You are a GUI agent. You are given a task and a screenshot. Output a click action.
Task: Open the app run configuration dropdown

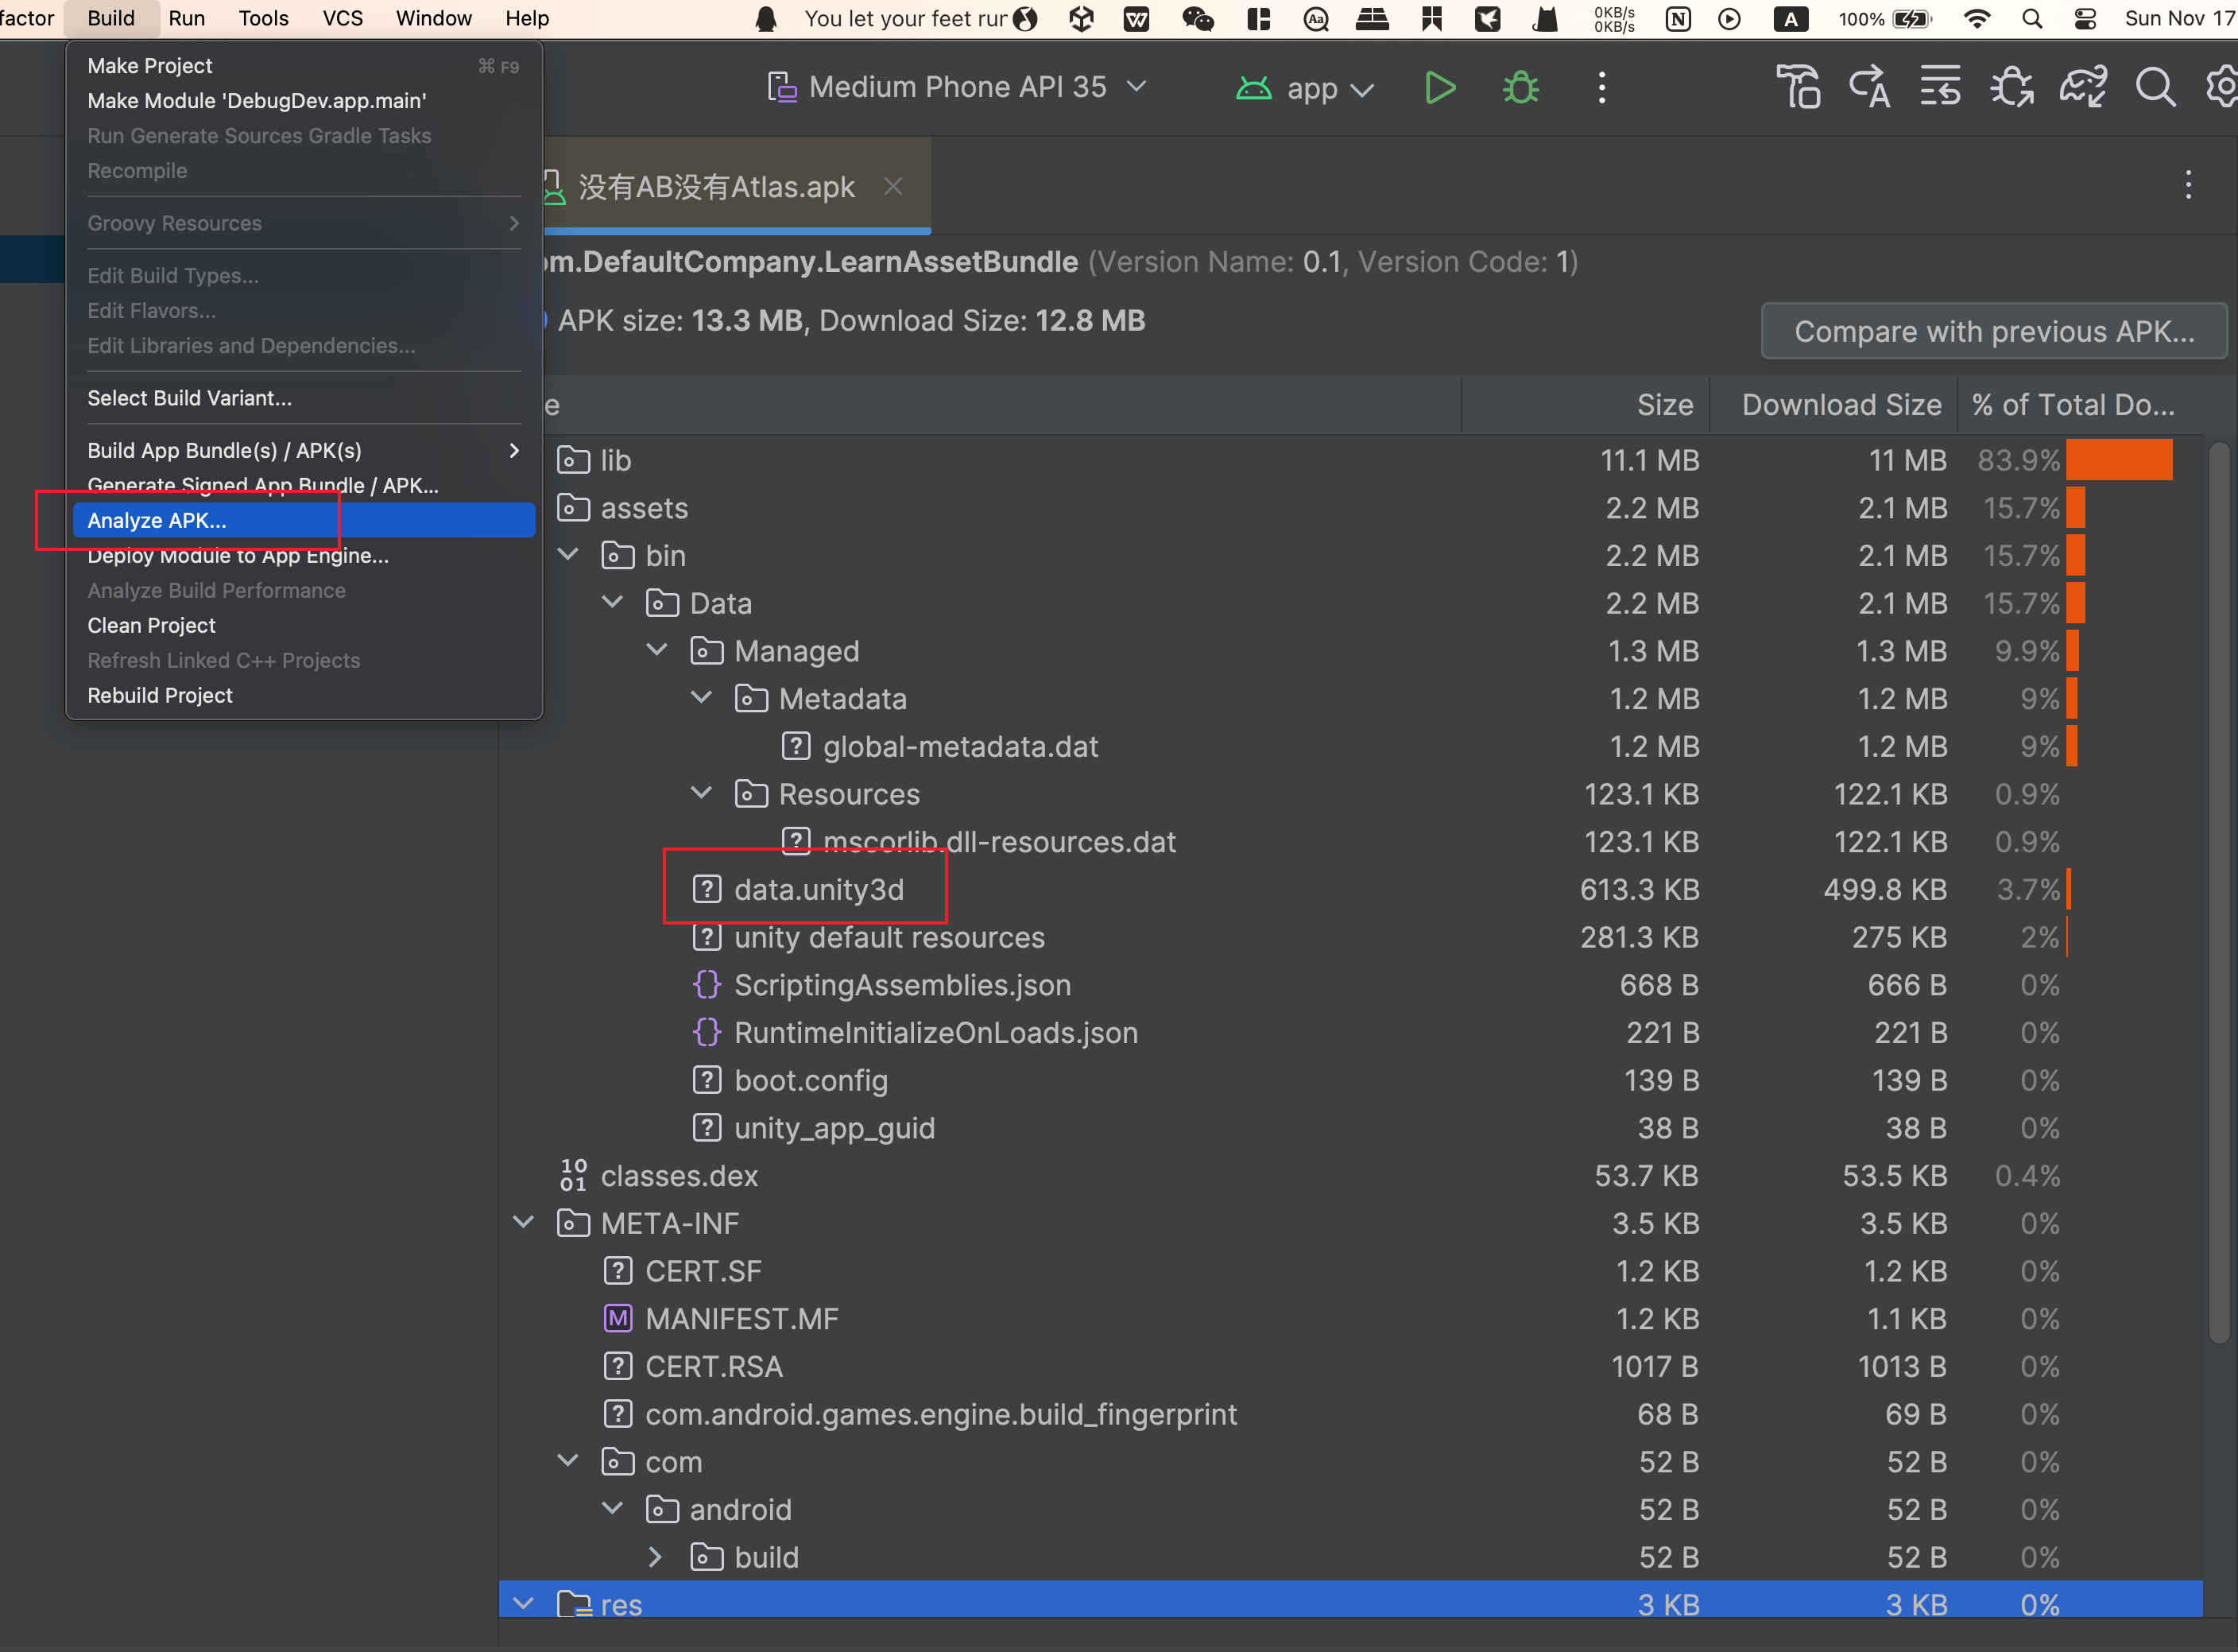tap(1304, 88)
